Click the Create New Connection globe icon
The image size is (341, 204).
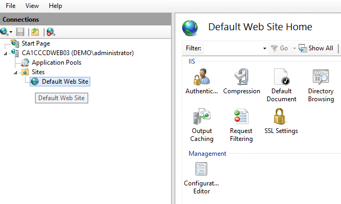[4, 32]
